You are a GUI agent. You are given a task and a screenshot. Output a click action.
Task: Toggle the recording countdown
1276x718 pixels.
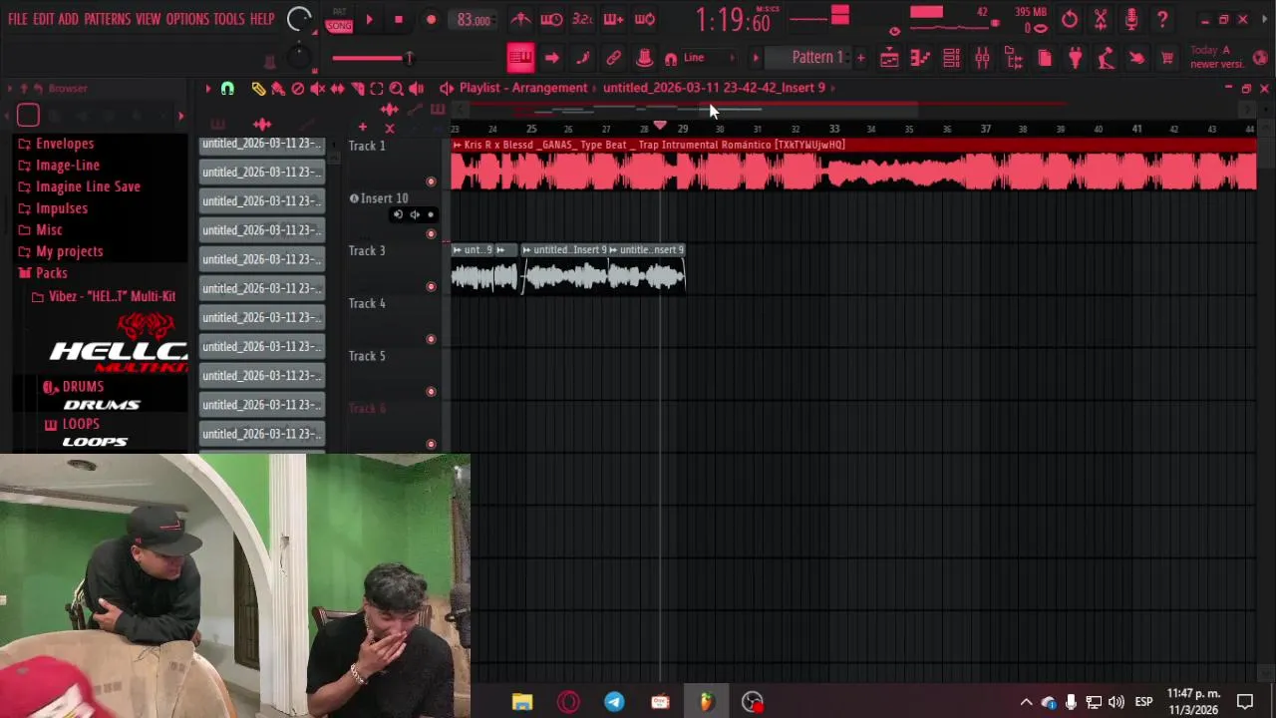point(582,19)
